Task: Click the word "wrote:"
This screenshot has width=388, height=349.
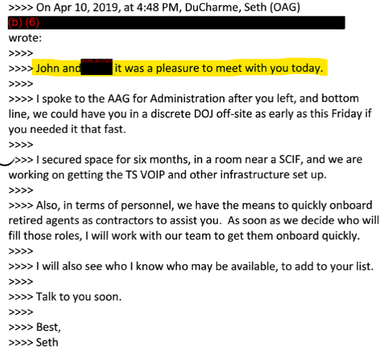Action: coord(23,38)
